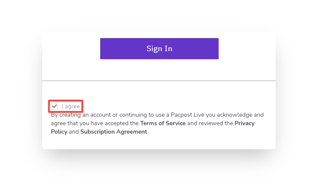
Task: Click 'and reviewed the' disclaimer text
Action: click(210, 123)
